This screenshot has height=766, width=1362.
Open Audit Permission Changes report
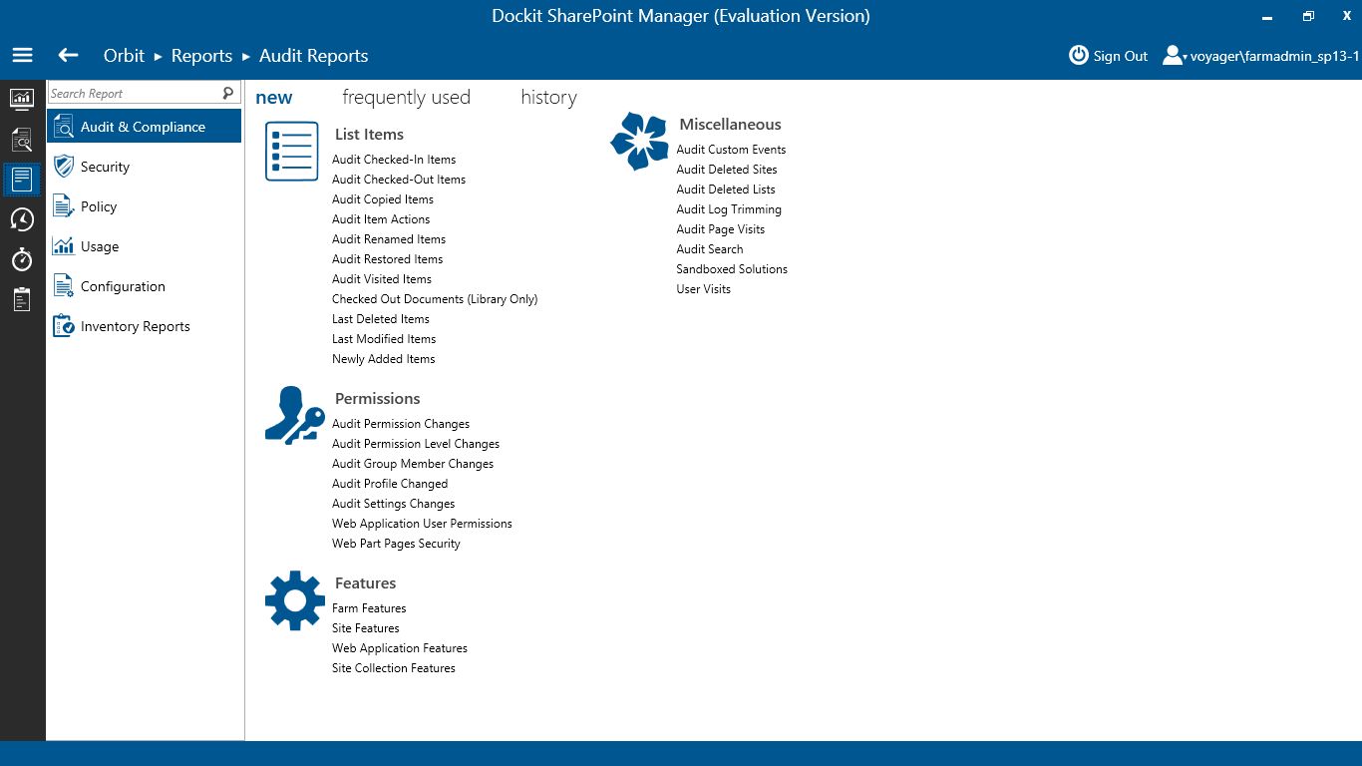click(x=401, y=424)
